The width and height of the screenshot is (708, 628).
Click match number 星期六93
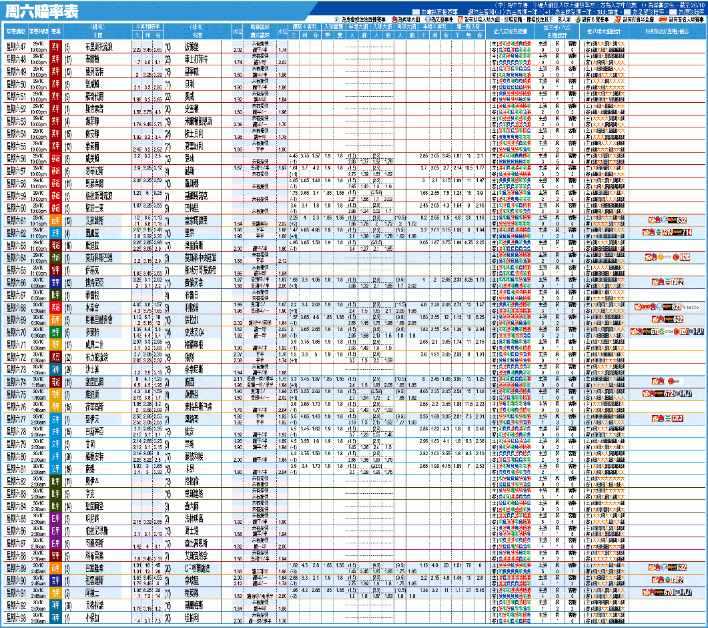[16, 617]
